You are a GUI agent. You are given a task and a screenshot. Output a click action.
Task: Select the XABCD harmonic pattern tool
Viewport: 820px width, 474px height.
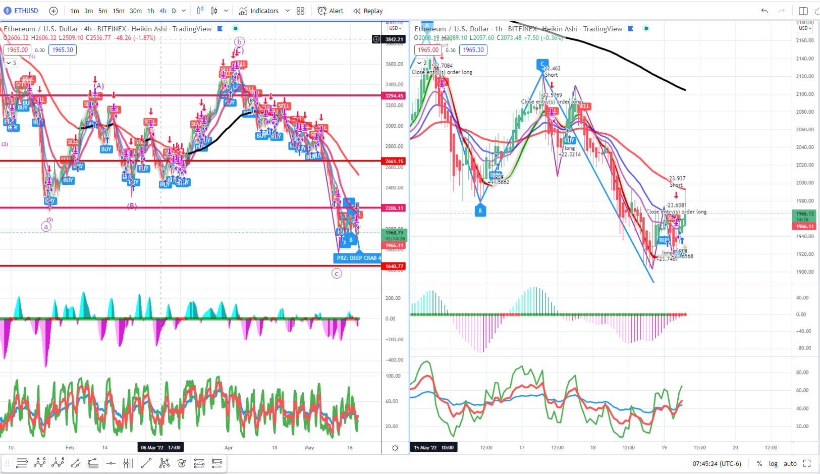(164, 463)
